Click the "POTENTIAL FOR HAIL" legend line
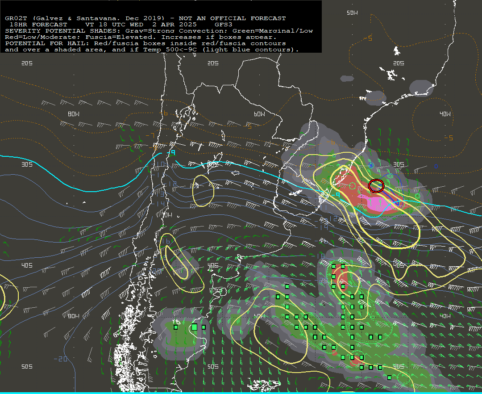Image resolution: width=482 pixels, height=394 pixels. click(145, 43)
